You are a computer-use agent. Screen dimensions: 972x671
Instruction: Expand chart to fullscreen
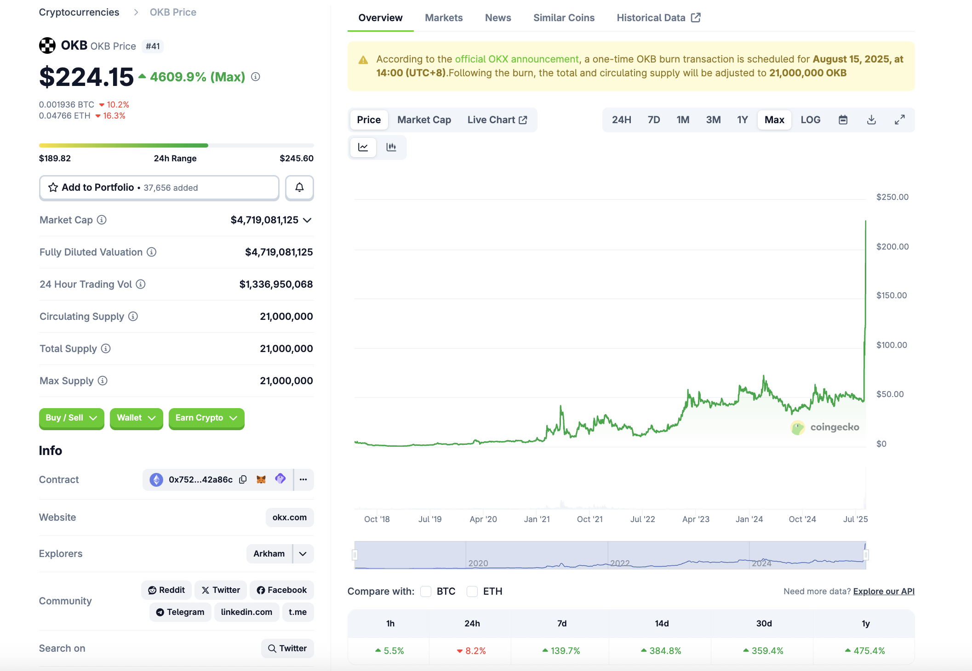pos(900,120)
